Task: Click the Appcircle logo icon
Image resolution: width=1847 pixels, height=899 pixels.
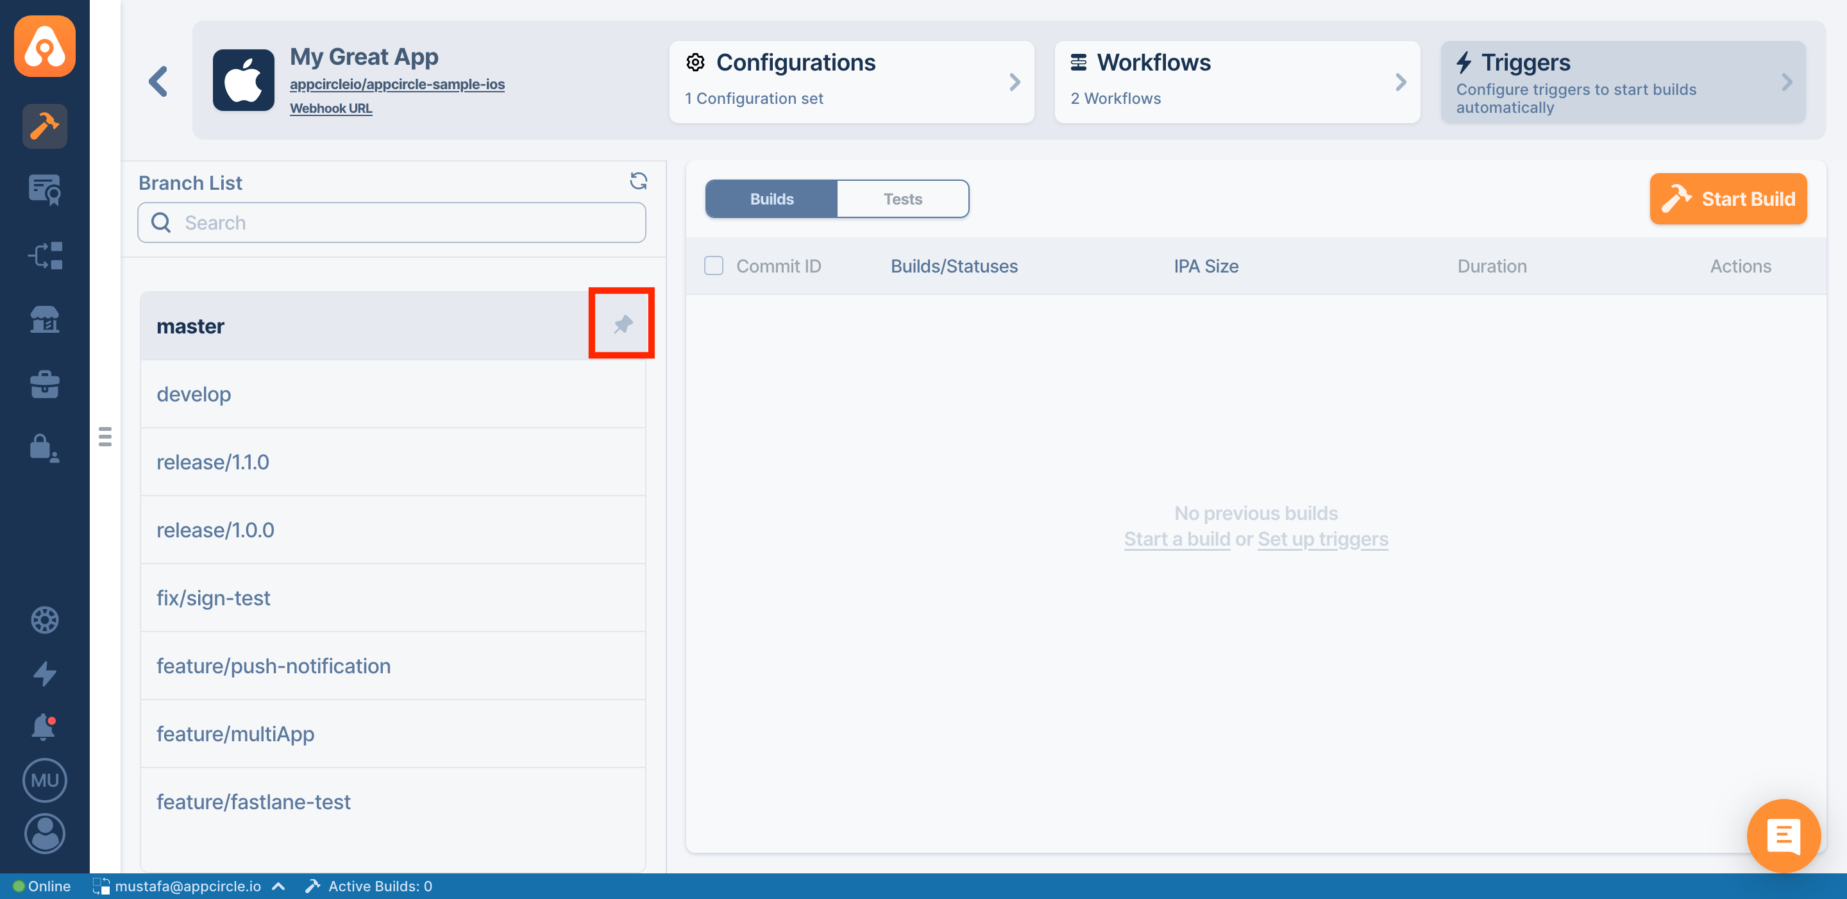Action: point(44,47)
